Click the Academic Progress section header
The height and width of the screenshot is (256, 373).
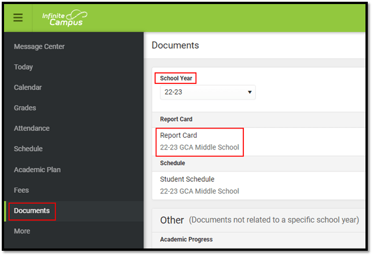(x=186, y=239)
